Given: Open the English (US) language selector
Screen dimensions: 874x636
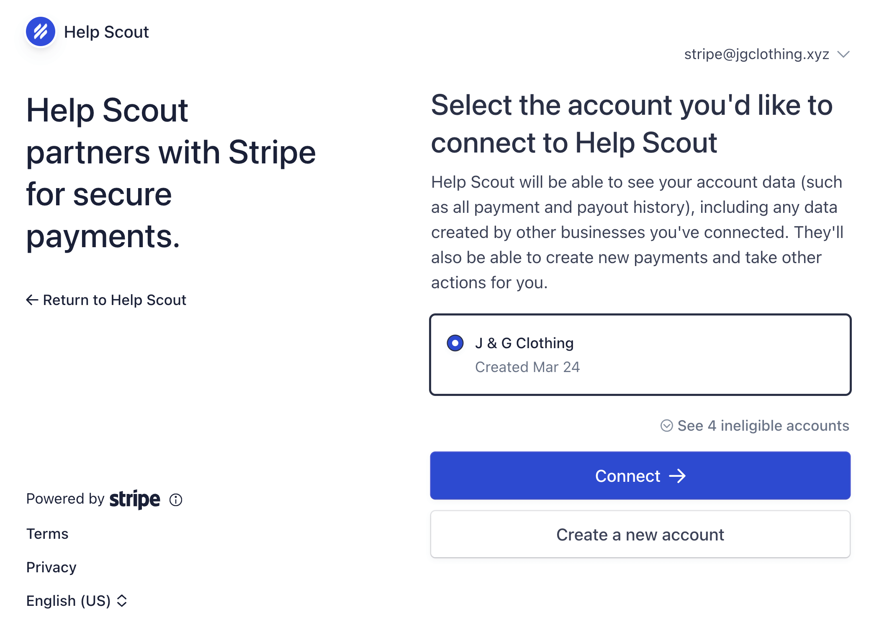Looking at the screenshot, I should click(x=77, y=600).
